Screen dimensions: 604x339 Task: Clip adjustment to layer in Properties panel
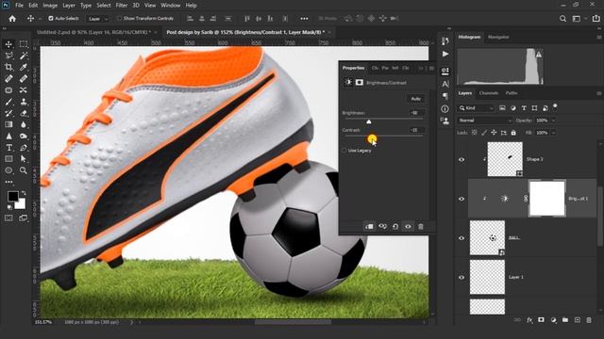[x=369, y=226]
